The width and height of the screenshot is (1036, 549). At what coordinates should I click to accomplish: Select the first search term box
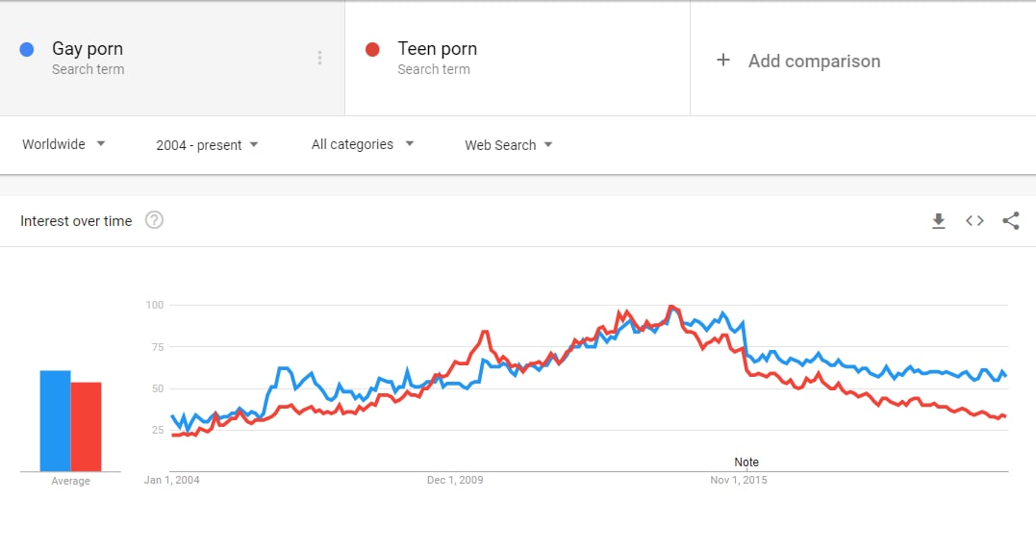click(x=172, y=58)
